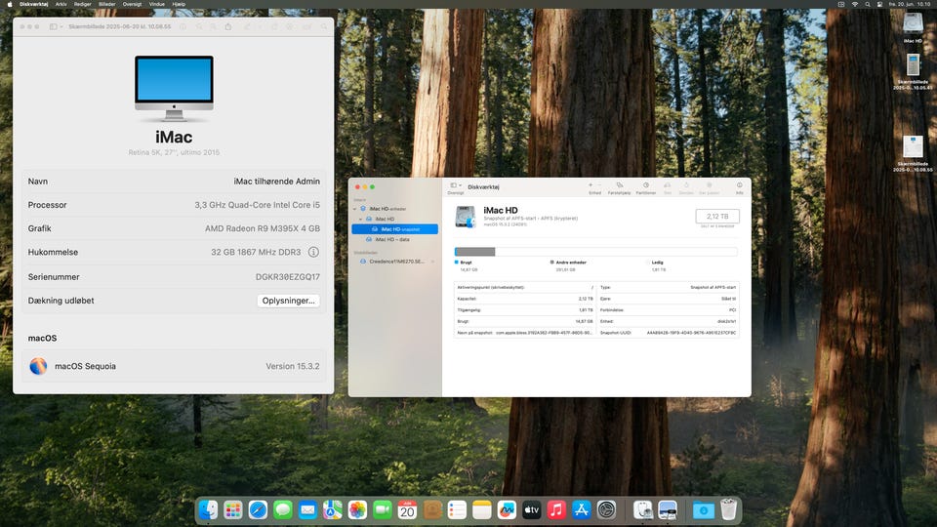The image size is (937, 527).
Task: Launch the Music app from the Dock
Action: 556,509
